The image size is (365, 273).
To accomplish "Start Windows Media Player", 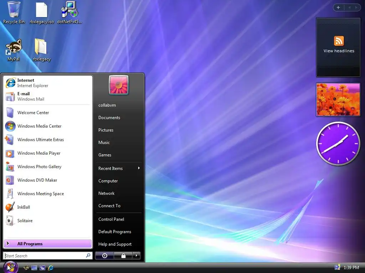I will pos(48,153).
